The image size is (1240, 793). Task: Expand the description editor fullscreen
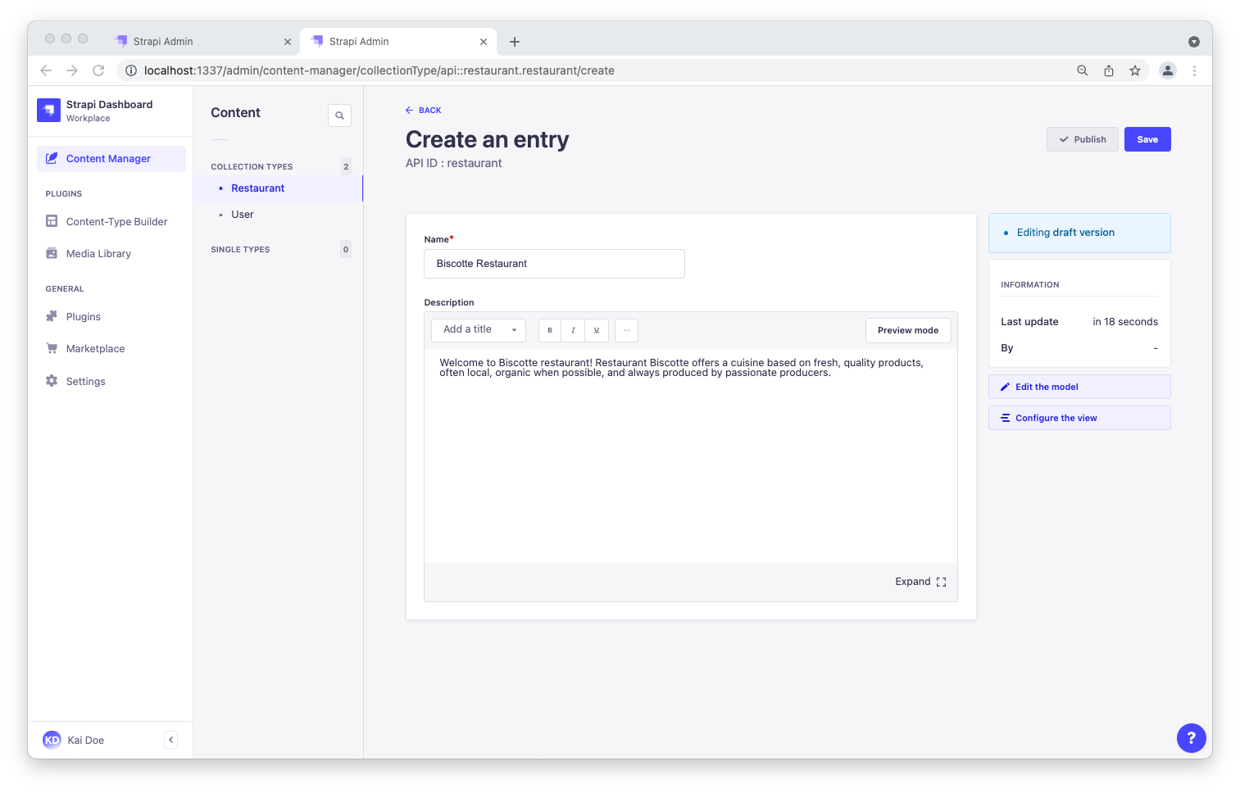tap(920, 582)
